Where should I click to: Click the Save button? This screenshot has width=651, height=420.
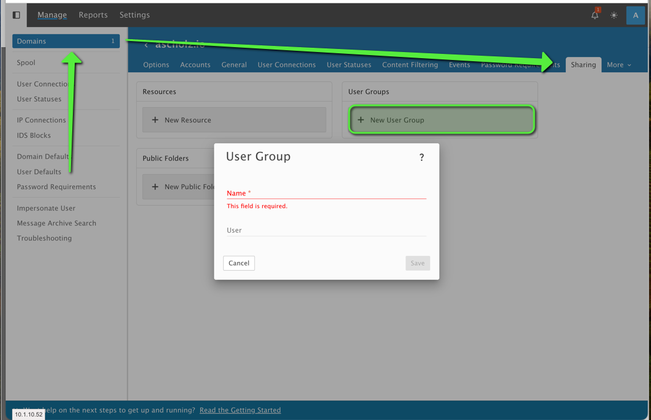[x=417, y=263]
